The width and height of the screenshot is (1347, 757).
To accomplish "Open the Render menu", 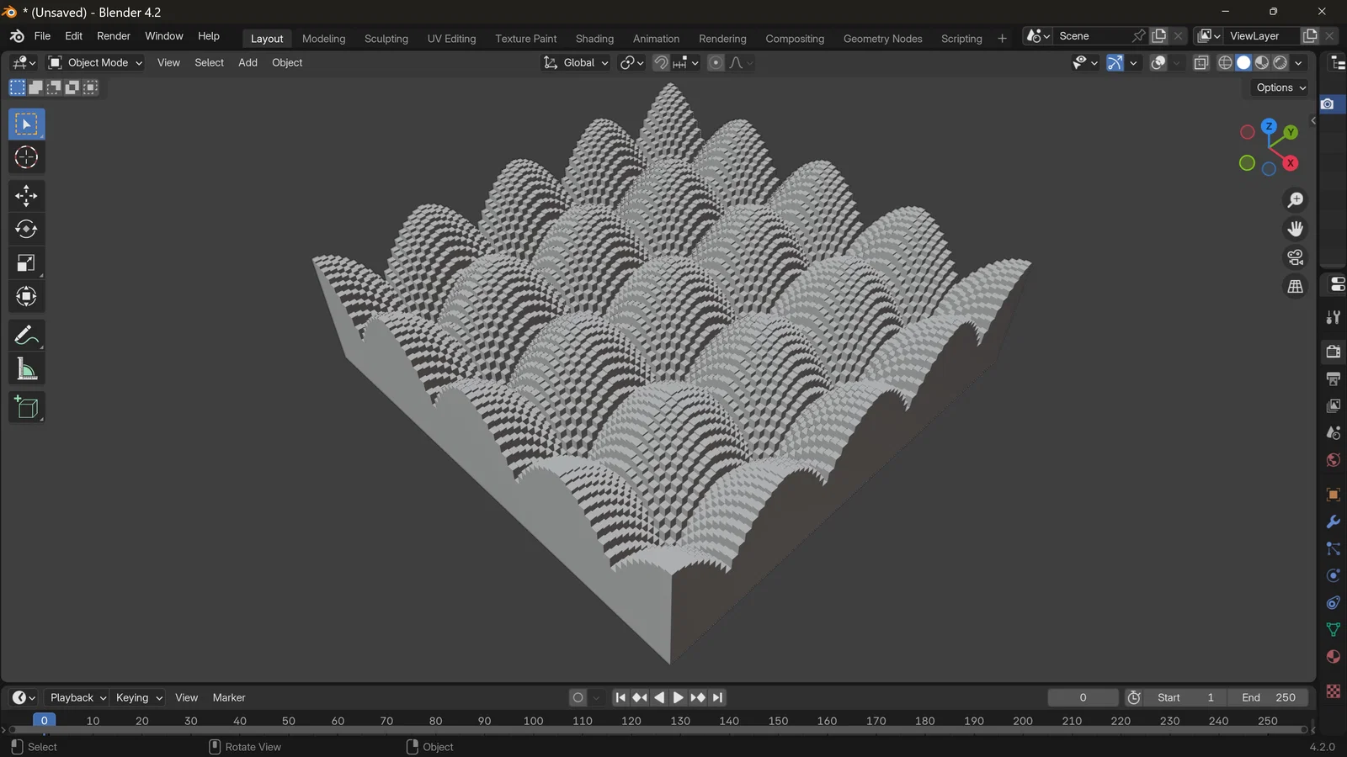I will tap(114, 36).
